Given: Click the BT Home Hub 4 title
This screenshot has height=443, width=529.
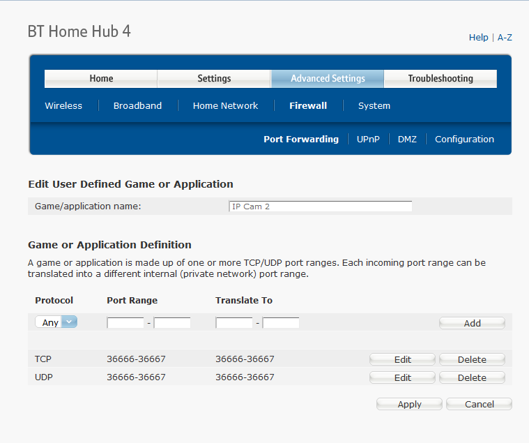Looking at the screenshot, I should pyautogui.click(x=79, y=31).
